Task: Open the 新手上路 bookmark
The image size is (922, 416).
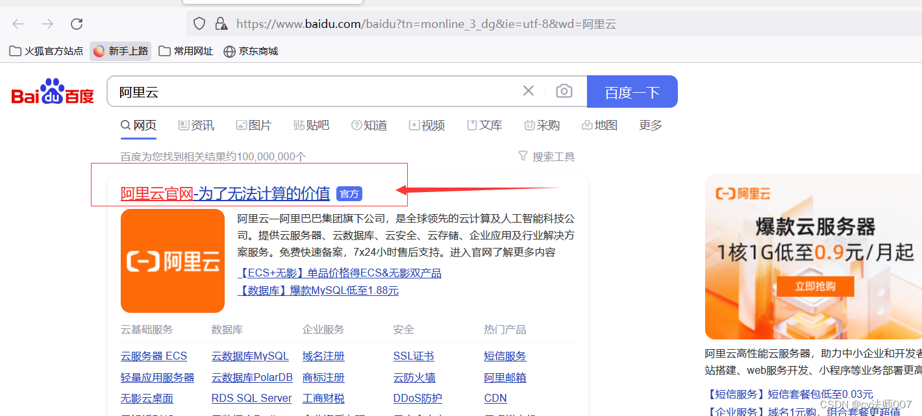Action: (x=121, y=51)
